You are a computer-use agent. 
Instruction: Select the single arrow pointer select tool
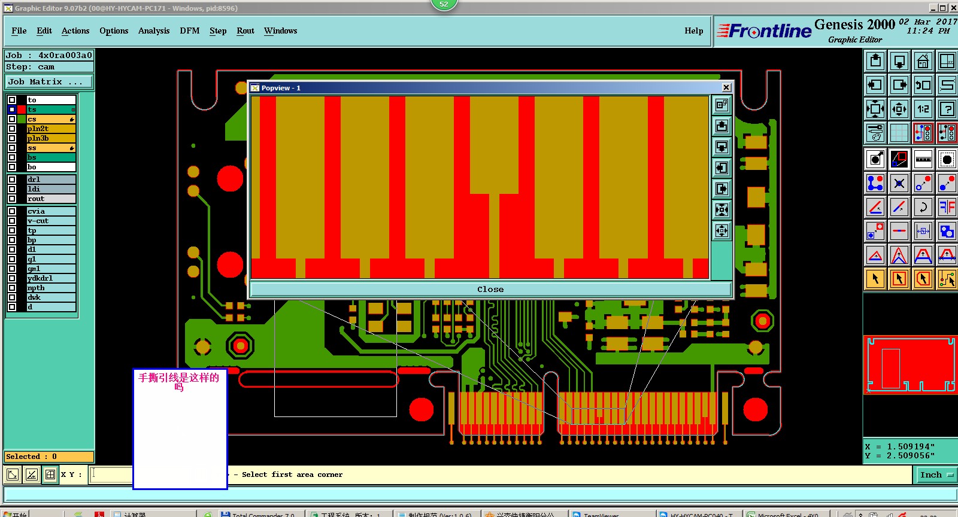click(875, 279)
